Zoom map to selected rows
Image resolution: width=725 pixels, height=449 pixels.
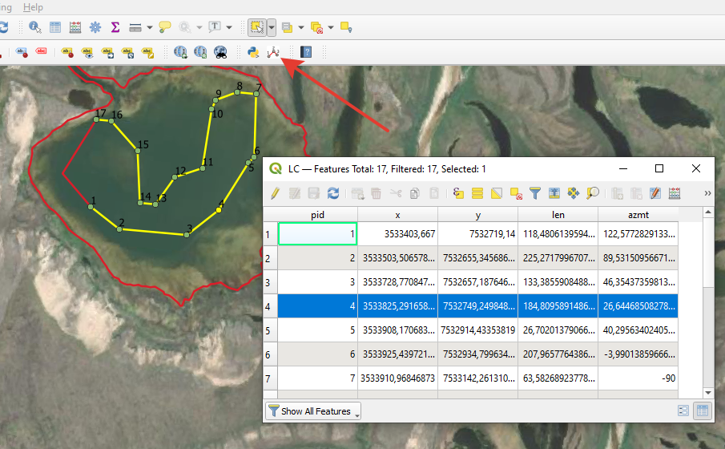click(x=593, y=193)
